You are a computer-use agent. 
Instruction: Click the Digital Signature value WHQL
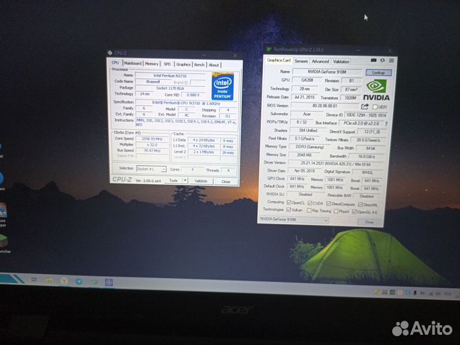coord(367,172)
